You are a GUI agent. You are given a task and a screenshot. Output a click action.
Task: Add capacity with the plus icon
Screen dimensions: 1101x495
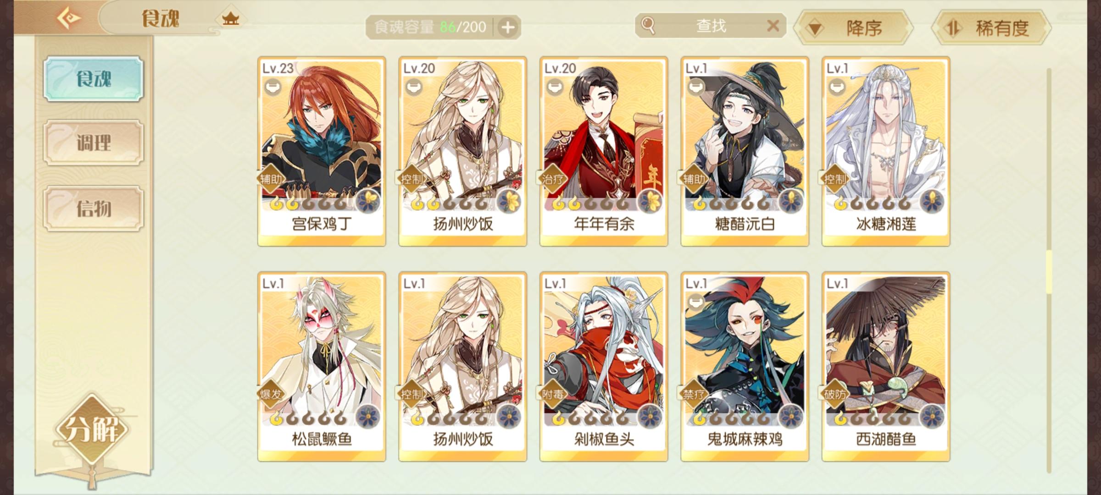pos(508,27)
